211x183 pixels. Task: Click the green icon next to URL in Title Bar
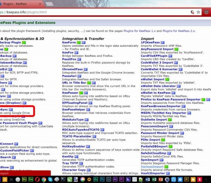click(89, 83)
